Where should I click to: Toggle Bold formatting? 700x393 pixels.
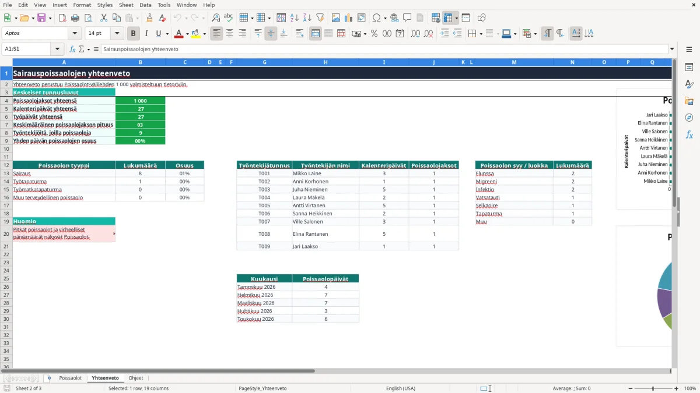tap(134, 33)
